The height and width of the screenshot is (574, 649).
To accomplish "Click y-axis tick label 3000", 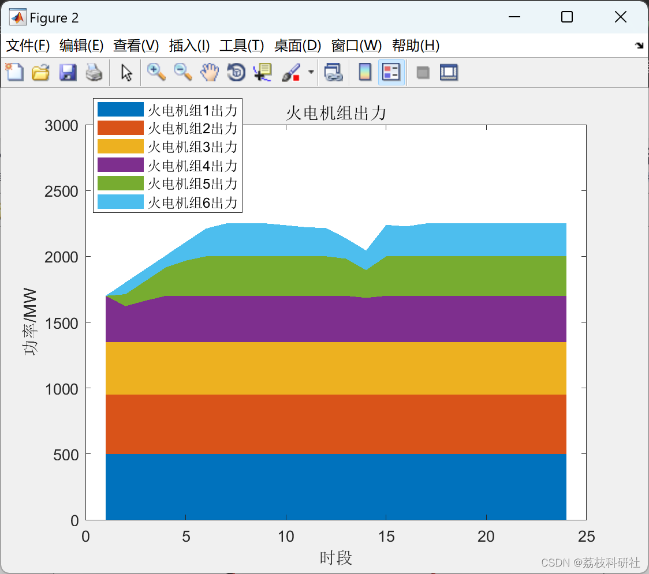I will [x=61, y=125].
